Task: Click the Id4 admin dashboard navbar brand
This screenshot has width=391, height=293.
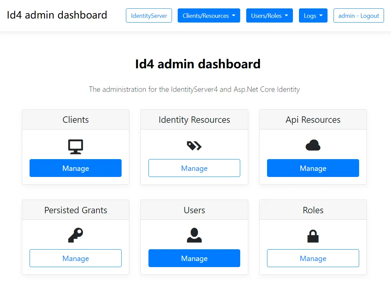Action: (57, 15)
